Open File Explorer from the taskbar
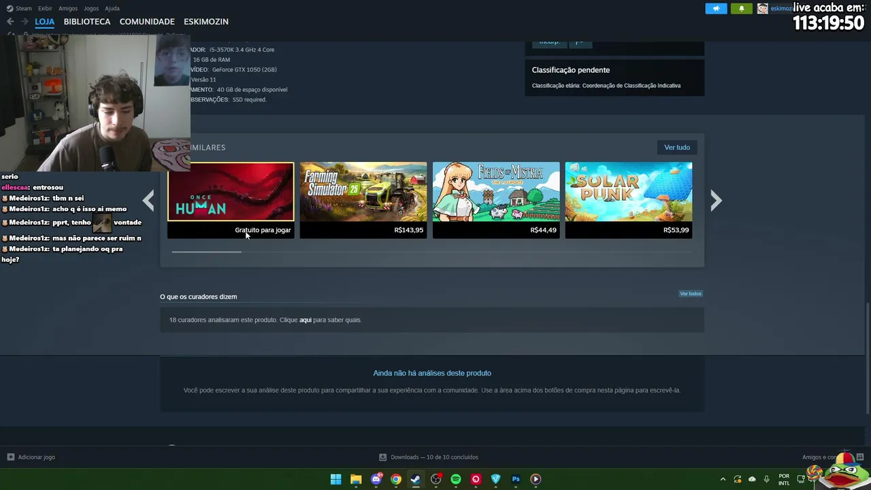This screenshot has width=871, height=490. [x=356, y=479]
